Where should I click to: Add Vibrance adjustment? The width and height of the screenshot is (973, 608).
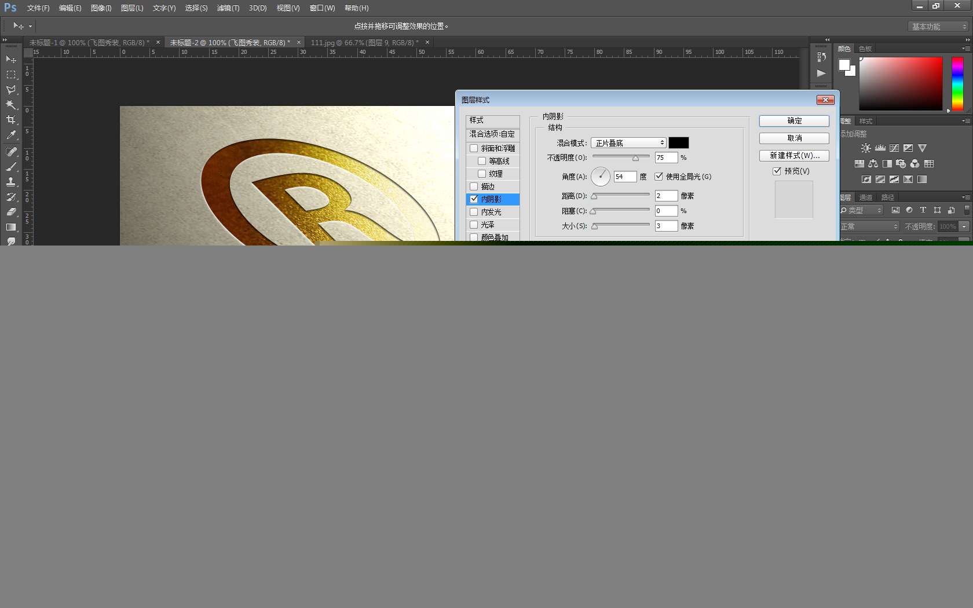[x=923, y=148]
